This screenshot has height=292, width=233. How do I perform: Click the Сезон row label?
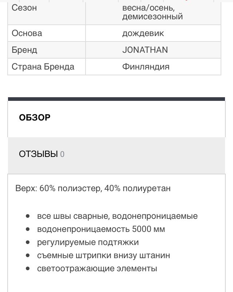[24, 8]
